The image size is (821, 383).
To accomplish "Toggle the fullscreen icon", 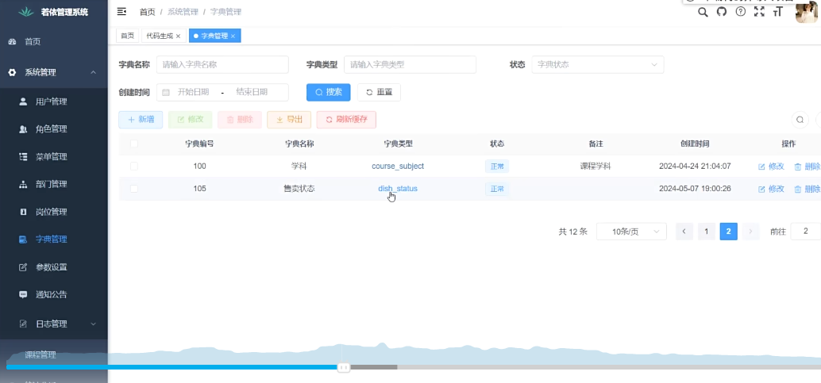I will (759, 12).
